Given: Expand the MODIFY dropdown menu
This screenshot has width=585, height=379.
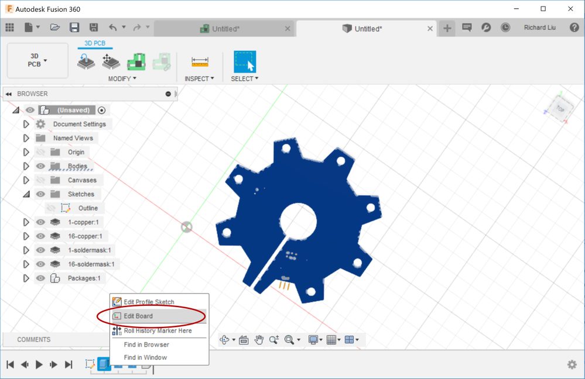Looking at the screenshot, I should pyautogui.click(x=122, y=78).
